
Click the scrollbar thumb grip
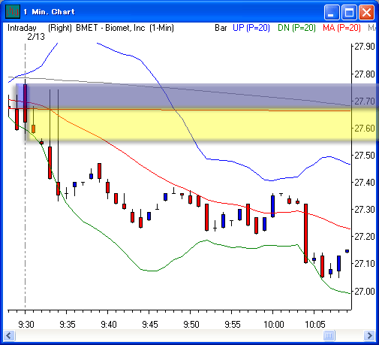point(329,335)
